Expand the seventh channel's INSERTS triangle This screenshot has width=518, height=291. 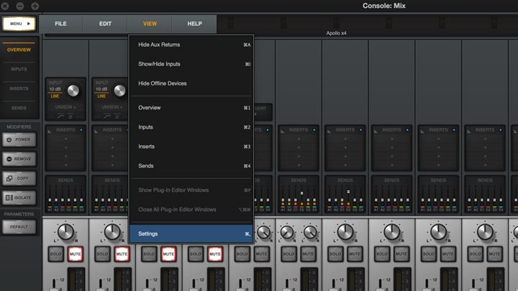point(329,131)
